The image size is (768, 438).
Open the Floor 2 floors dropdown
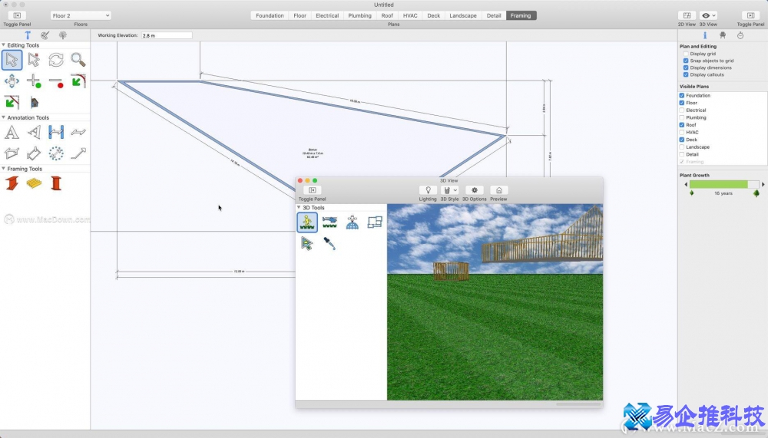81,15
